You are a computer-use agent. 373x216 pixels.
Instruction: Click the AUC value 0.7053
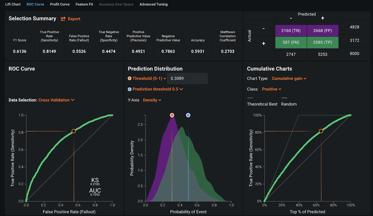tap(95, 195)
